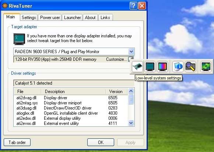Screen dimensions: 214x152
Task: Switch to the Settings tab
Action: (x=29, y=18)
